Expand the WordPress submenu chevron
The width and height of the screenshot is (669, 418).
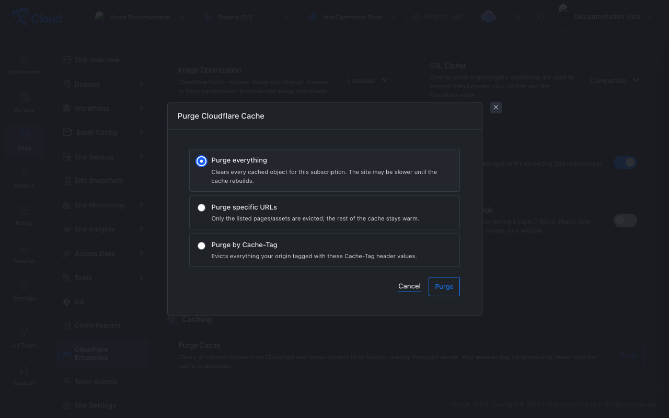point(141,108)
